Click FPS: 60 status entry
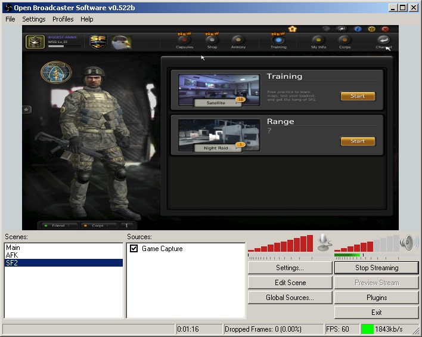The height and width of the screenshot is (337, 422). point(337,329)
